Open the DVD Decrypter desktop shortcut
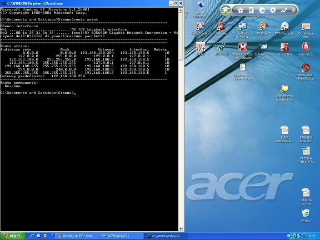 [x=284, y=28]
